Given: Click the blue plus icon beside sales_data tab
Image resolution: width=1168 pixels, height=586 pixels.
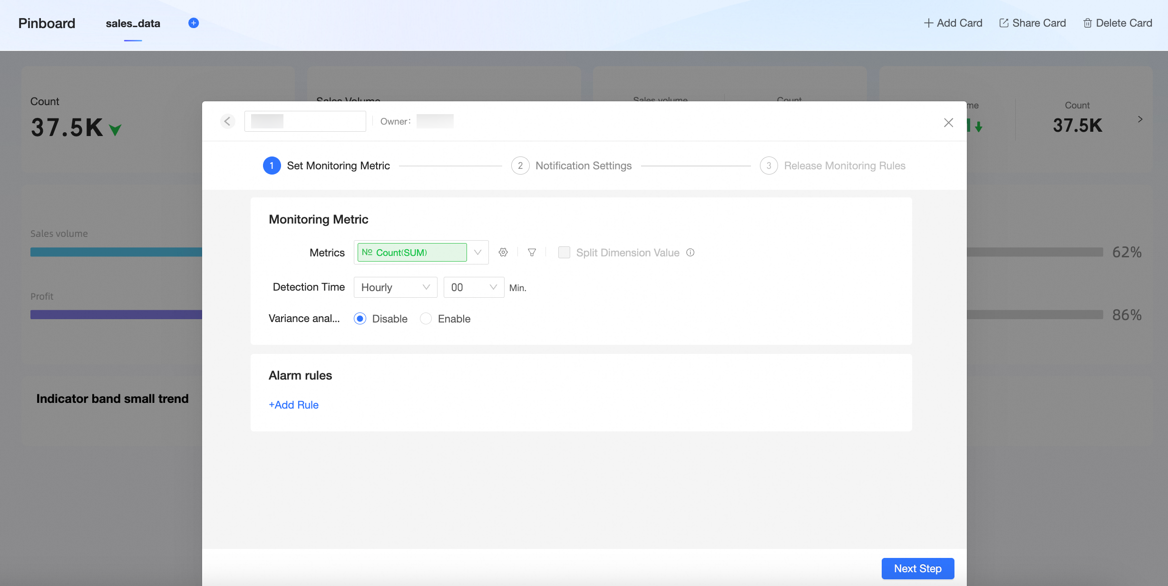Looking at the screenshot, I should [x=194, y=23].
